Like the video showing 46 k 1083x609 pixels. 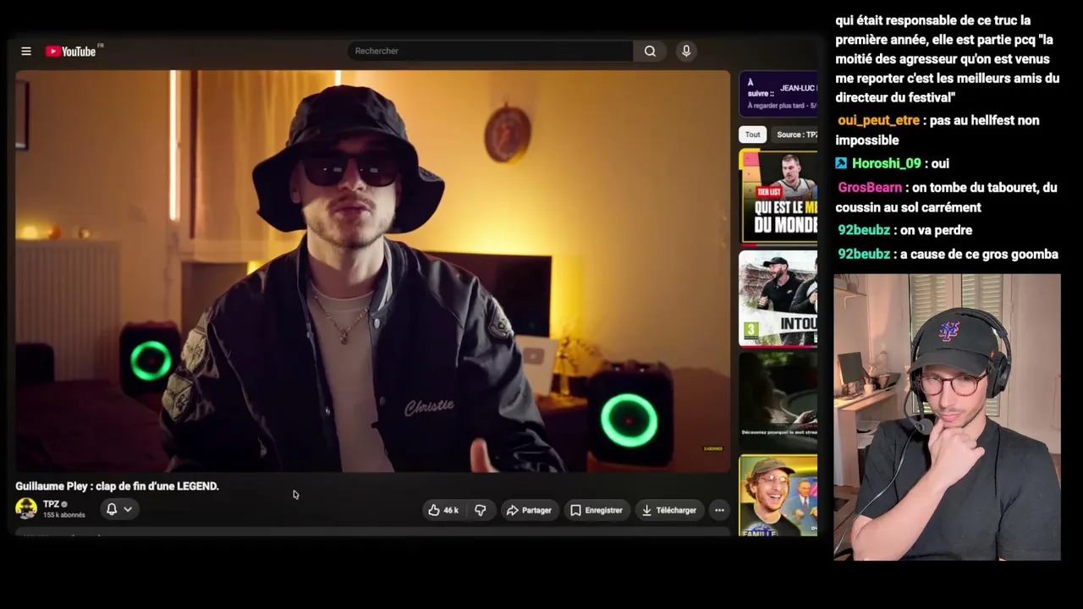pyautogui.click(x=443, y=510)
